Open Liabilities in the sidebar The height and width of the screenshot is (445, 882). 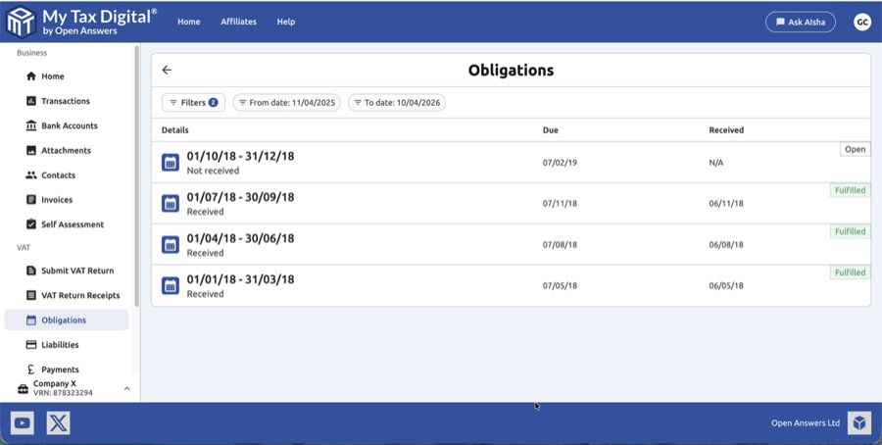tap(67, 345)
